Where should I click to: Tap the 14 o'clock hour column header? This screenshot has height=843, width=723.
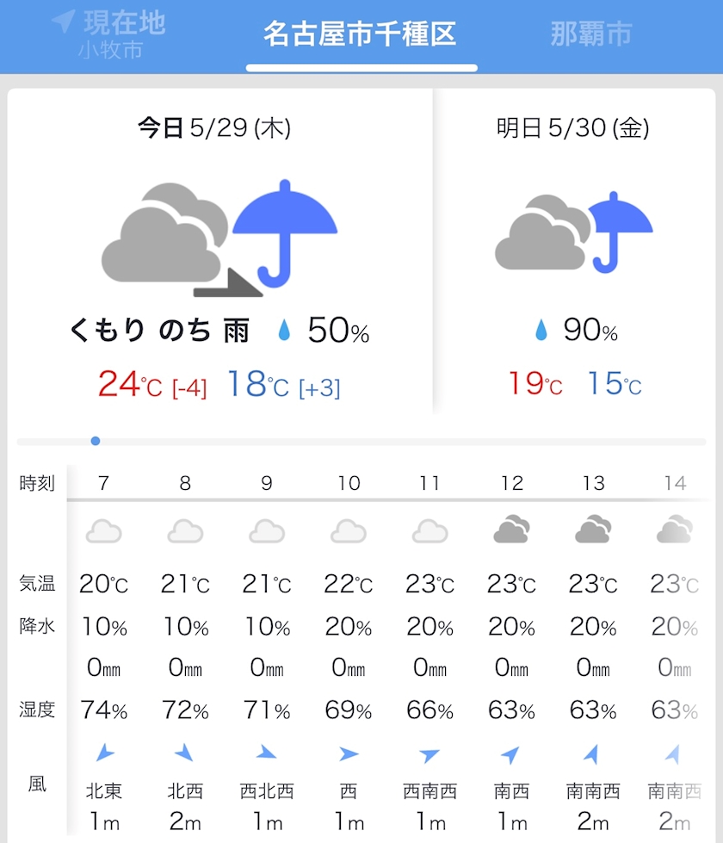tap(675, 483)
